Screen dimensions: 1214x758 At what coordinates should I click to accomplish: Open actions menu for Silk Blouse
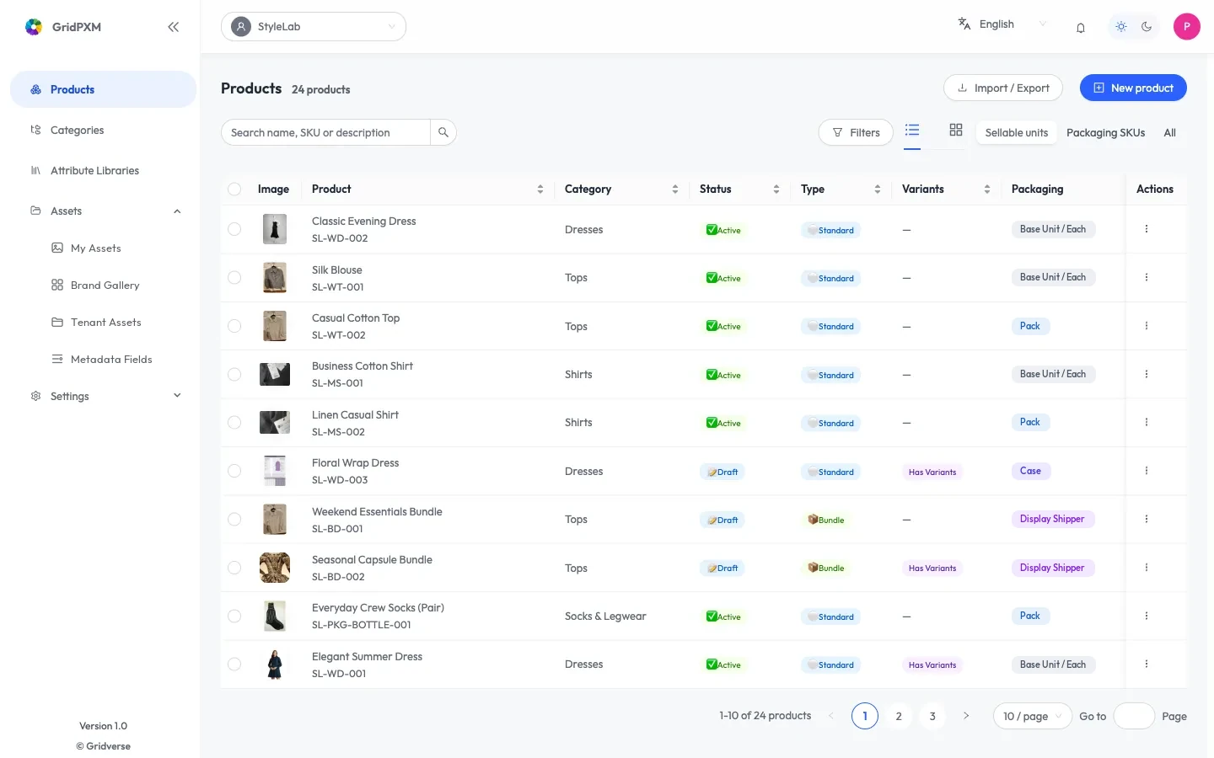point(1147,277)
